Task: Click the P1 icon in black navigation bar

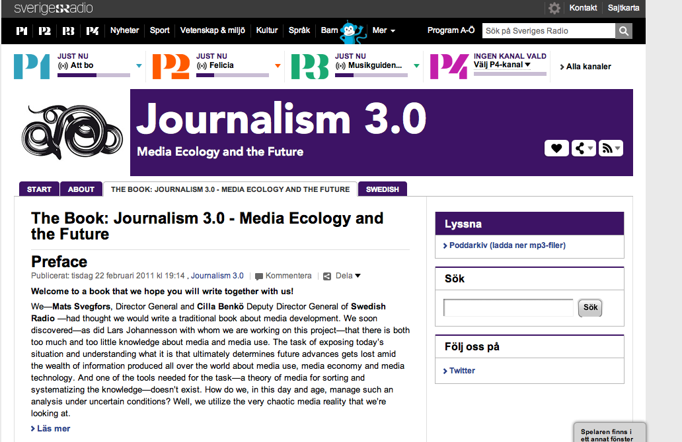Action: tap(22, 31)
